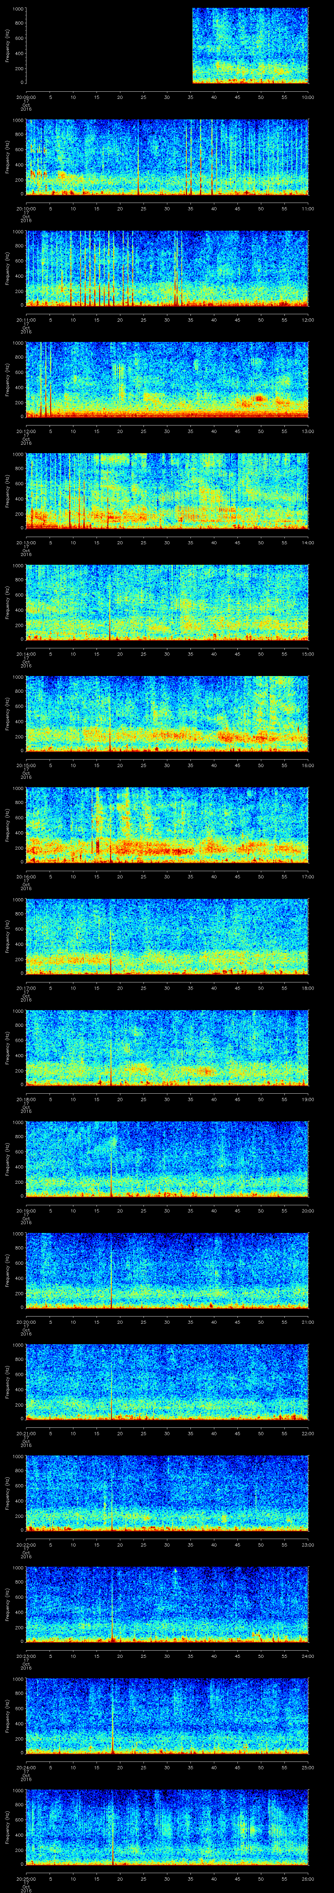Select the spectrogram panel starting at 20:13:00
334x1893 pixels.
click(x=167, y=491)
